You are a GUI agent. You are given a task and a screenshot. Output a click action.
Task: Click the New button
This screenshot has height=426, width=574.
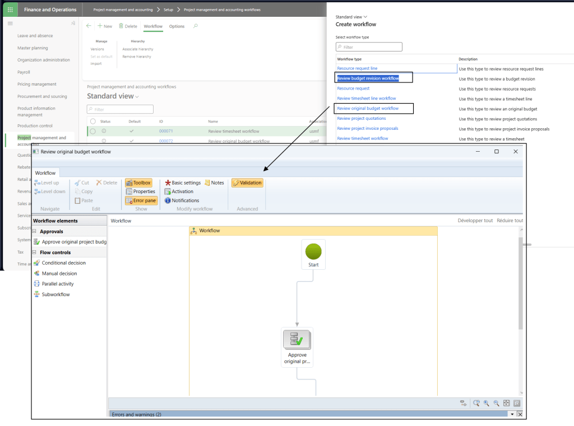pyautogui.click(x=104, y=26)
